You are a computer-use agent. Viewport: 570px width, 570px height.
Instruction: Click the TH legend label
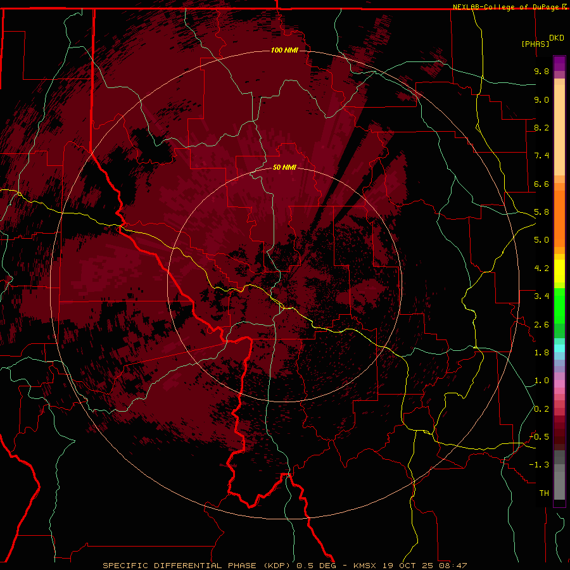tap(544, 493)
